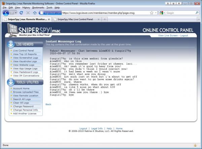The width and height of the screenshot is (202, 149).
Task: Click the Forward navigation arrow
Action: point(12,13)
